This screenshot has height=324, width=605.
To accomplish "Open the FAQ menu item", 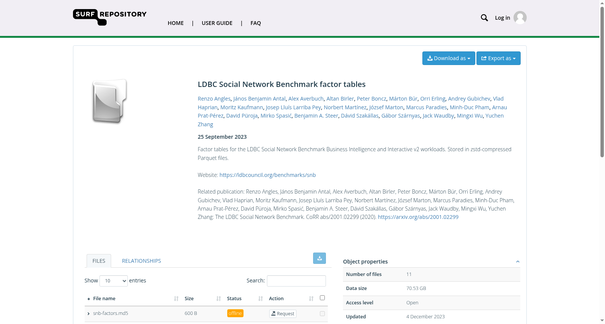I will click(256, 23).
